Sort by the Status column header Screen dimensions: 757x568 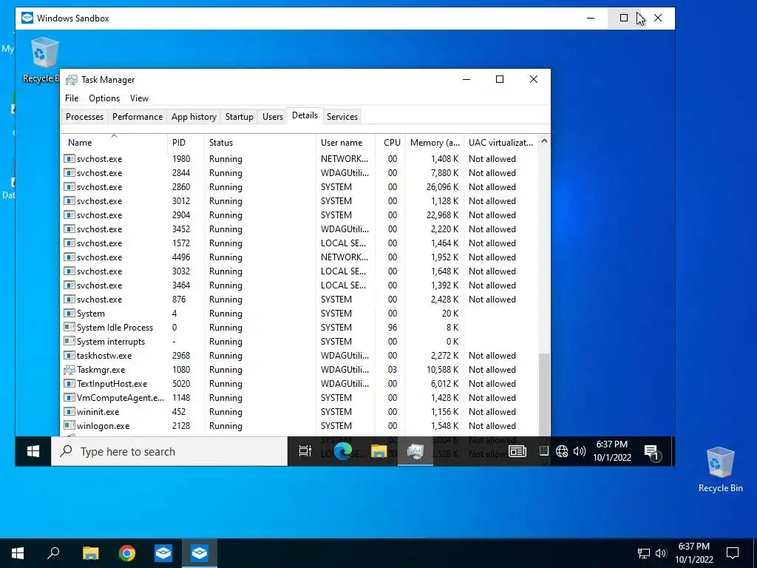[x=259, y=143]
